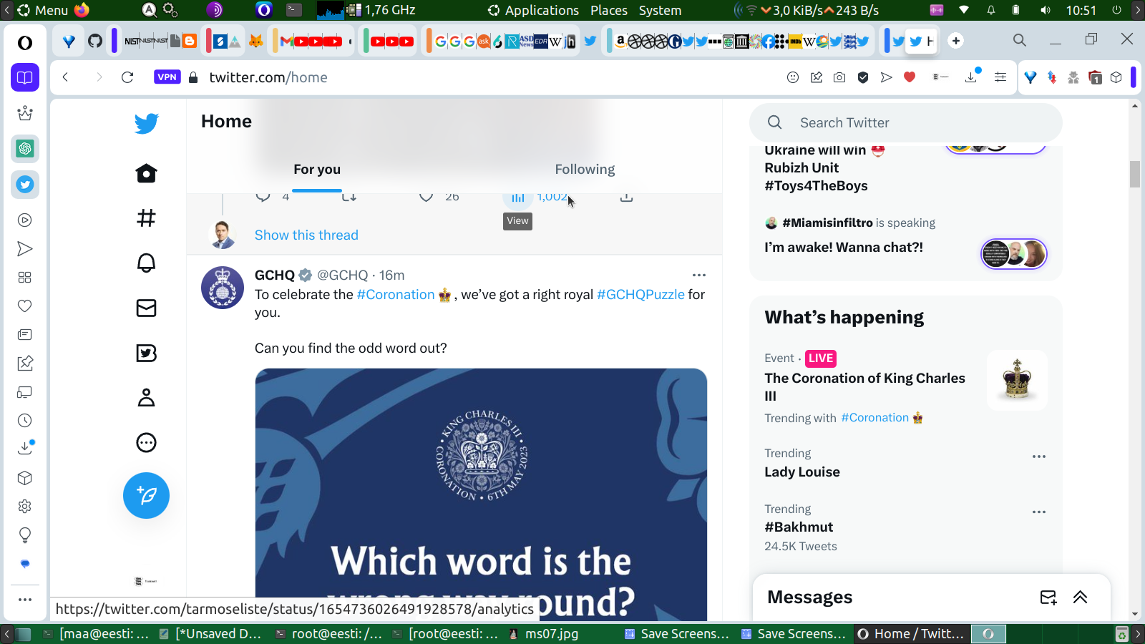Open the ad blocker shield icon
The height and width of the screenshot is (644, 1145).
(x=863, y=77)
